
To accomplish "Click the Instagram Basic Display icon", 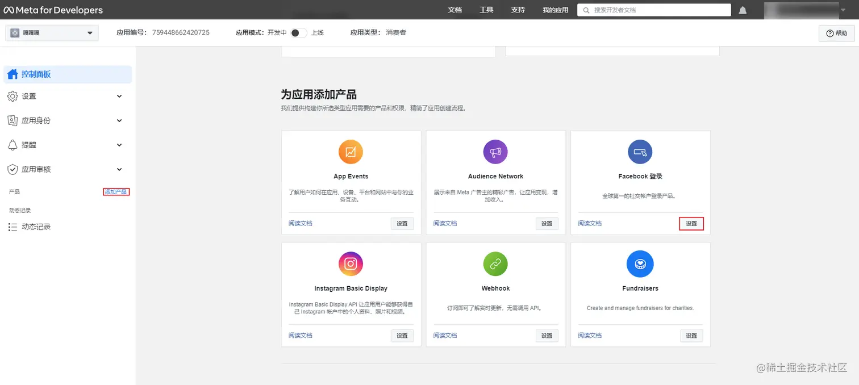I will click(x=351, y=264).
